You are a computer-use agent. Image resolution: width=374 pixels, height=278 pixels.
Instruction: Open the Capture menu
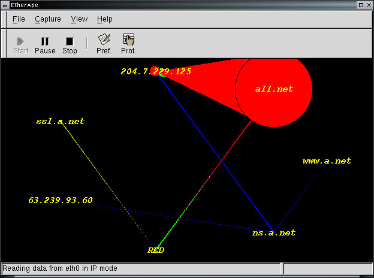point(47,19)
